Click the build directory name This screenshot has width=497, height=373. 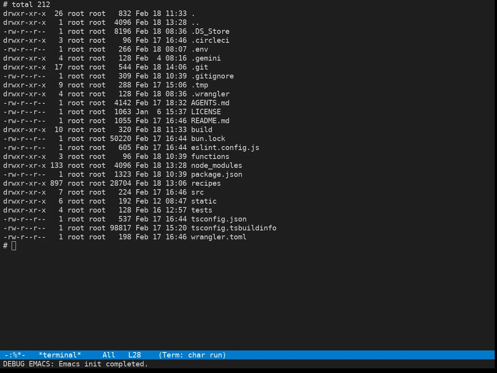[x=202, y=130]
